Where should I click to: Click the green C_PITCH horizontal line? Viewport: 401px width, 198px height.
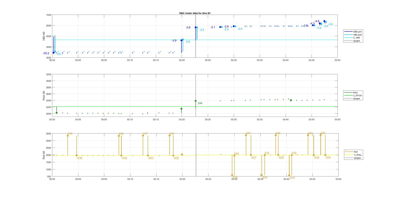click(195, 107)
